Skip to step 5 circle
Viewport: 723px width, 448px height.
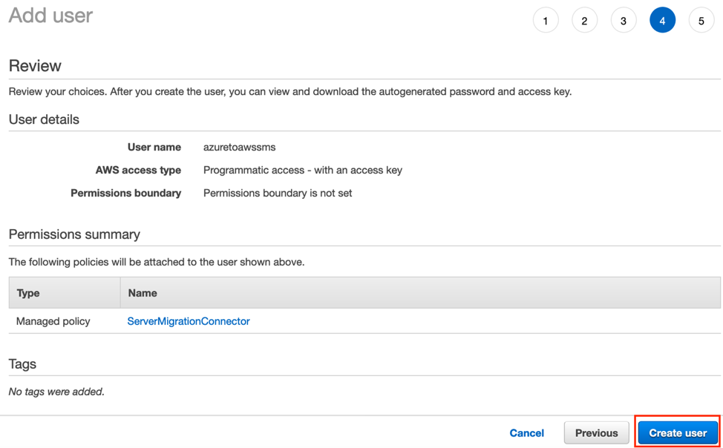[701, 21]
